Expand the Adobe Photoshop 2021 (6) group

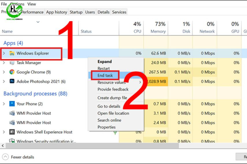(x=4, y=81)
